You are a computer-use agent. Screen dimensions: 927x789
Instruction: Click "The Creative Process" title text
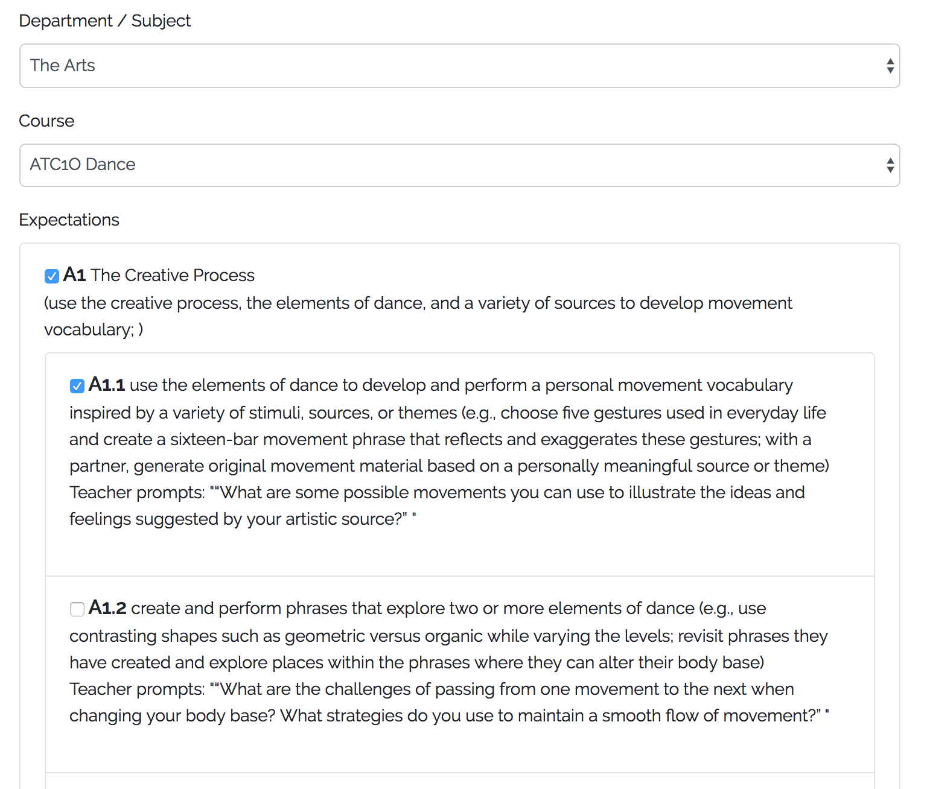point(173,275)
